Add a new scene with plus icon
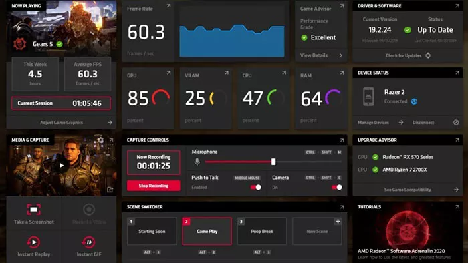This screenshot has height=263, width=468. (x=338, y=222)
